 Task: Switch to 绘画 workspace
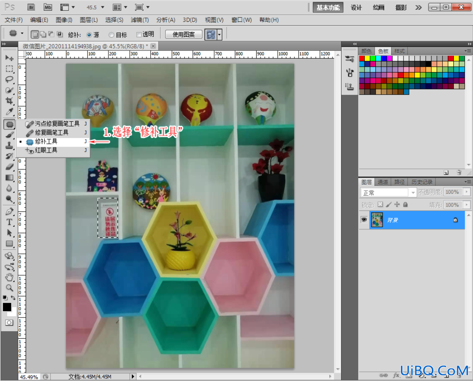click(378, 8)
